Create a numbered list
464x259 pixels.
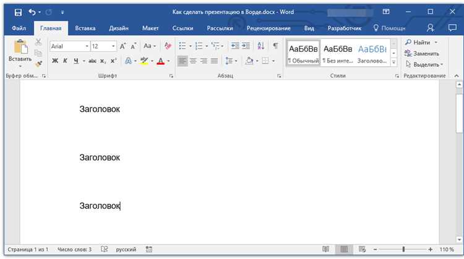tap(199, 46)
